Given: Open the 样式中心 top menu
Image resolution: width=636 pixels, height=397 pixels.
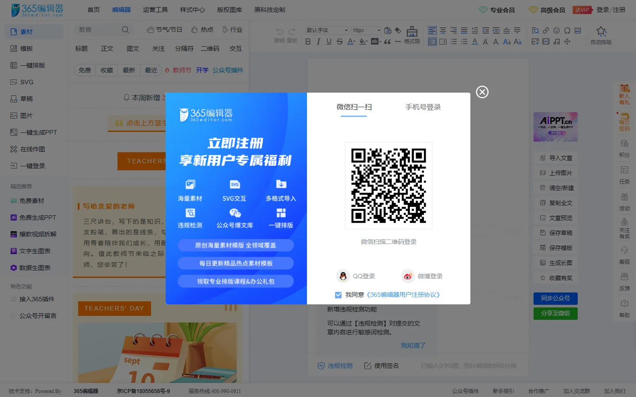Looking at the screenshot, I should (x=192, y=10).
